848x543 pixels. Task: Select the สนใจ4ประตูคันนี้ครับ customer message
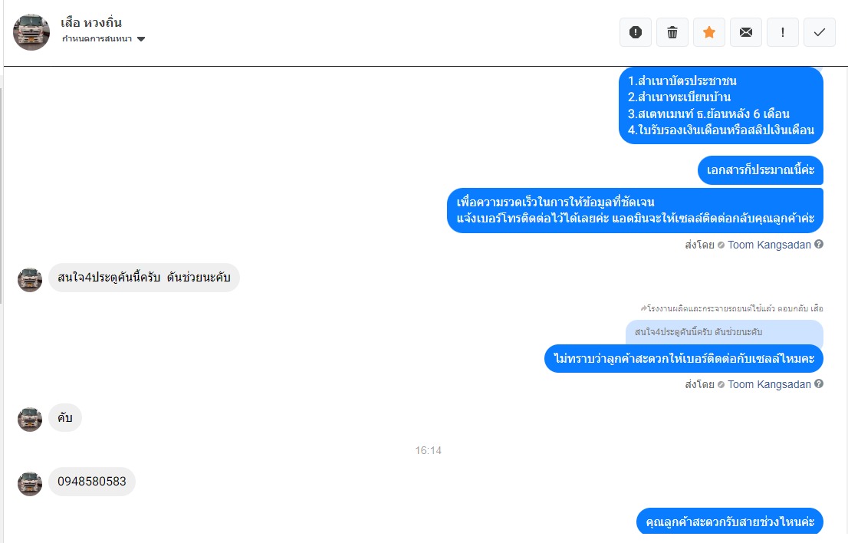tap(144, 278)
